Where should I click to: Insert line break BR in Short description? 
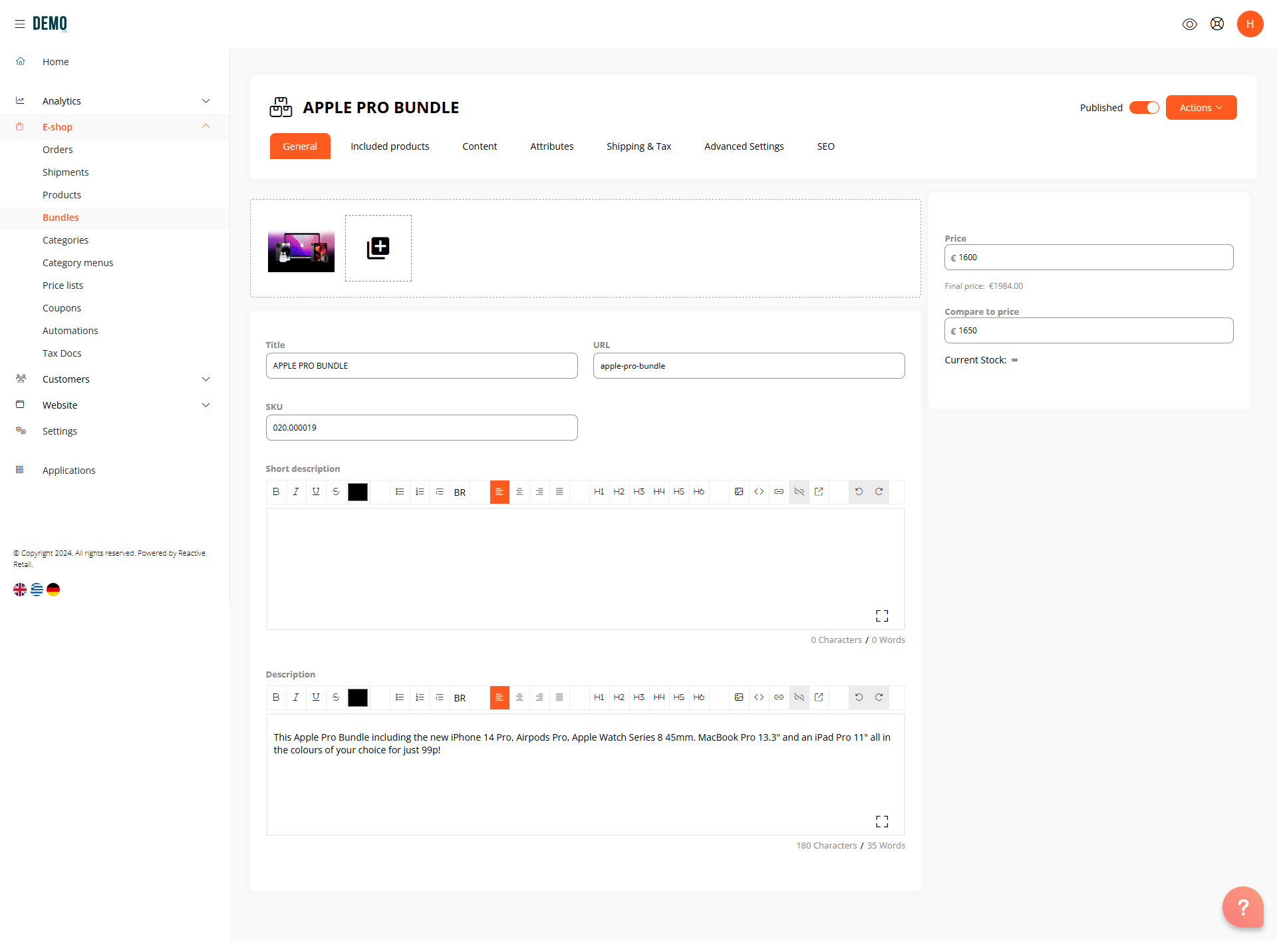(x=460, y=492)
